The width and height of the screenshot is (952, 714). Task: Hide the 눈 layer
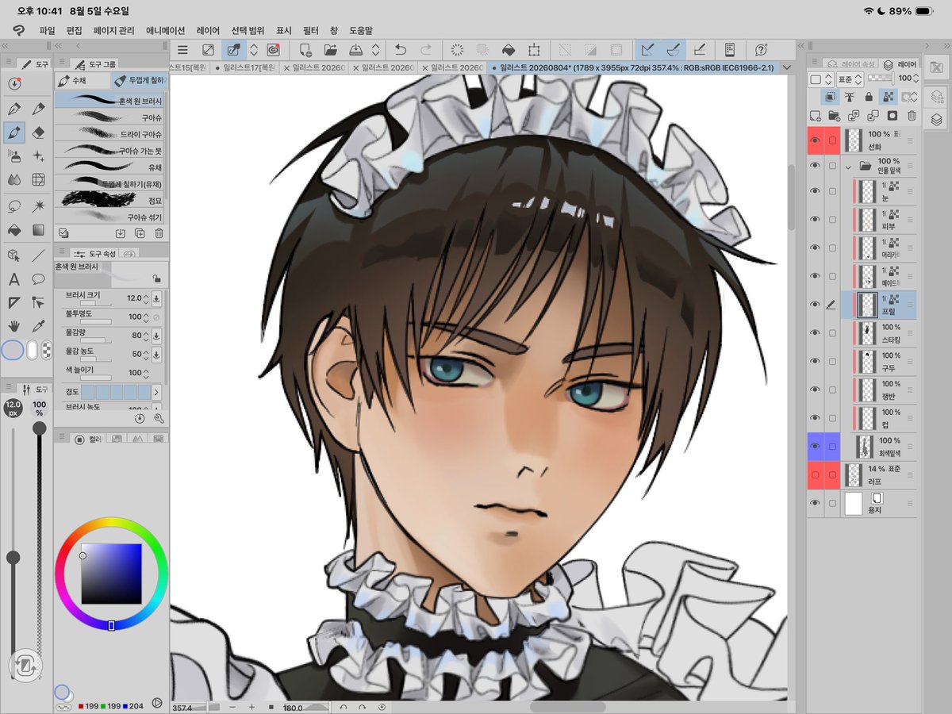click(x=815, y=191)
